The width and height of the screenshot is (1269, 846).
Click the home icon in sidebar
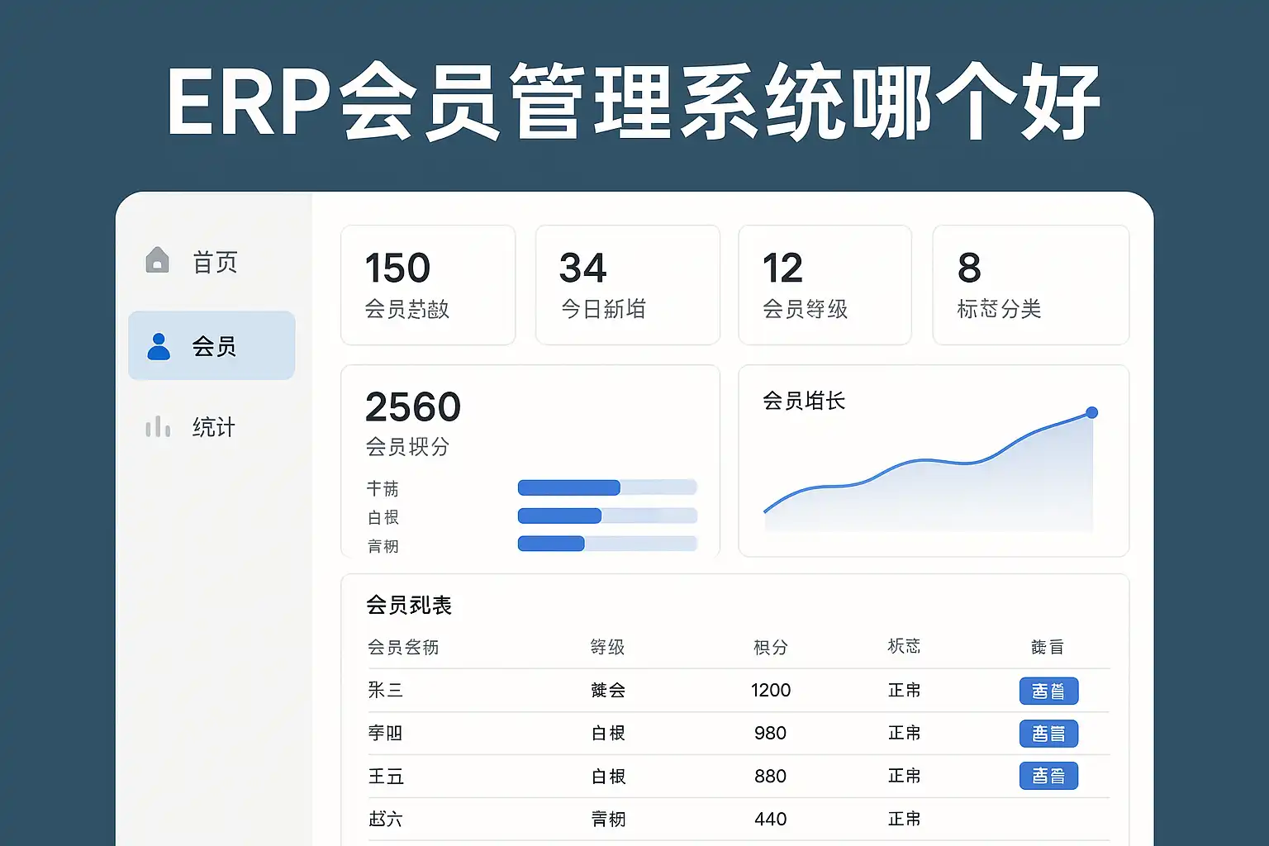point(157,260)
